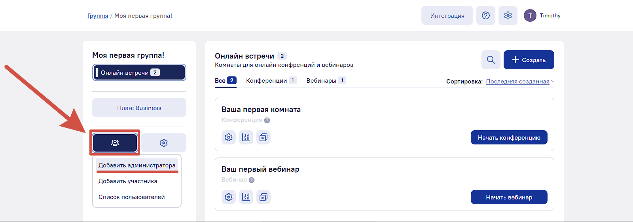Expand the Последняя созданная sorting dropdown
This screenshot has width=633, height=222.
(x=520, y=82)
